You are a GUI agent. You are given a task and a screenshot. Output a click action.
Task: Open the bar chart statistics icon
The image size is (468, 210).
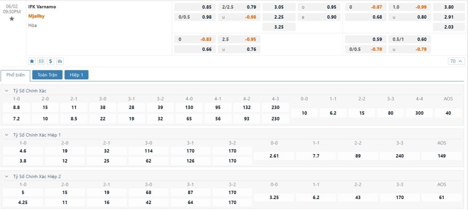click(60, 61)
